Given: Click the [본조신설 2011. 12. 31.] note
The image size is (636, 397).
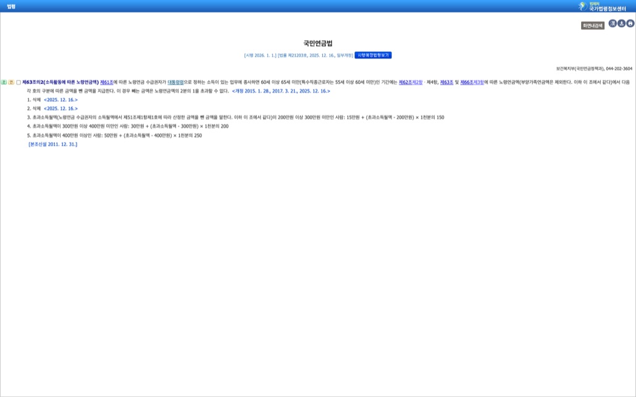Looking at the screenshot, I should click(52, 144).
